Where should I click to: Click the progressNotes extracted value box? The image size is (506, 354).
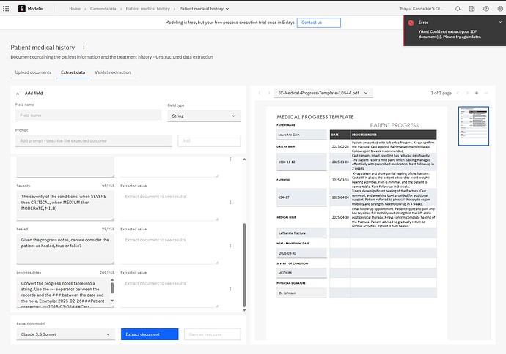tap(169, 293)
